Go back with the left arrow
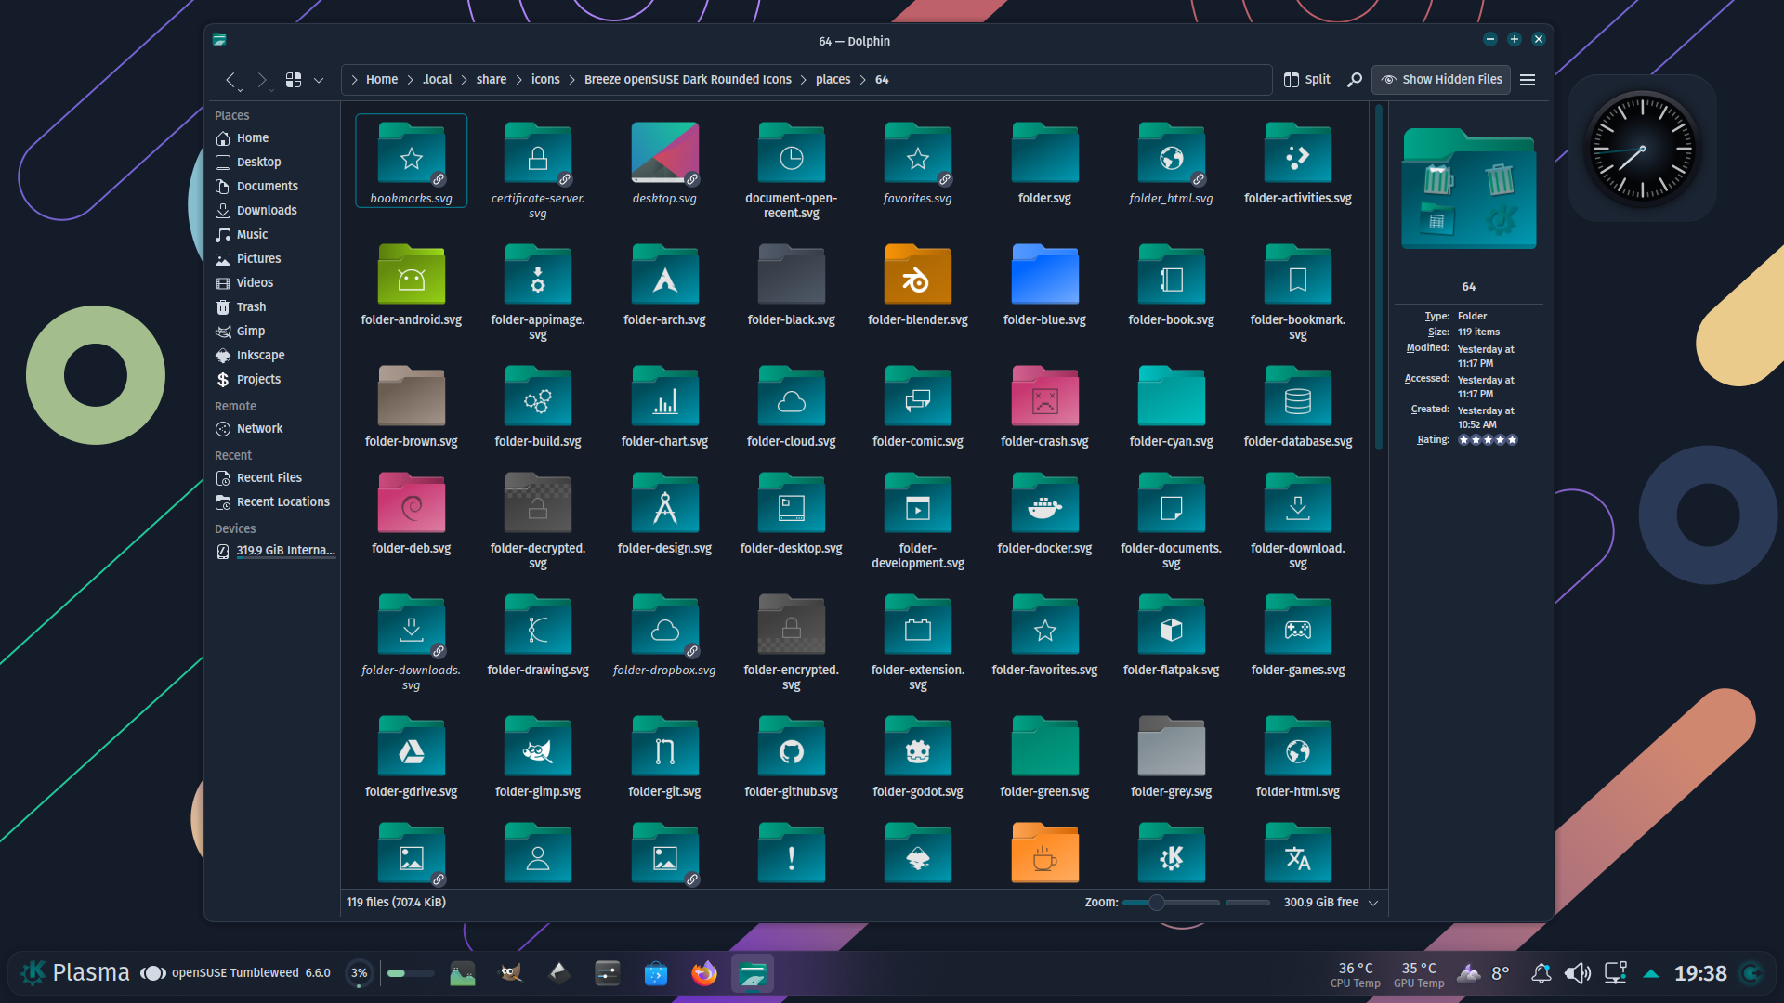The width and height of the screenshot is (1784, 1003). pyautogui.click(x=231, y=80)
